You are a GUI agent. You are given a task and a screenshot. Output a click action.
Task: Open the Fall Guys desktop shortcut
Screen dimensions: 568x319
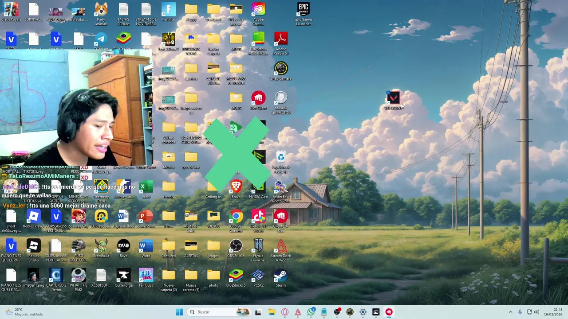146,278
